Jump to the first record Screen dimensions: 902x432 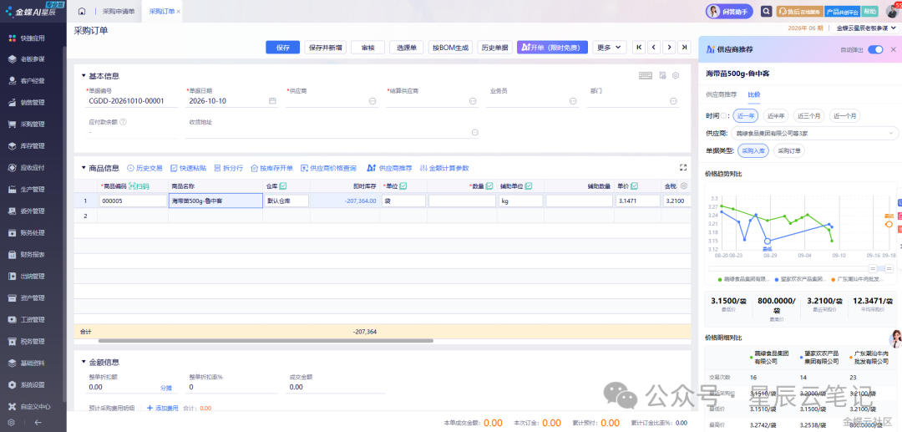(639, 48)
